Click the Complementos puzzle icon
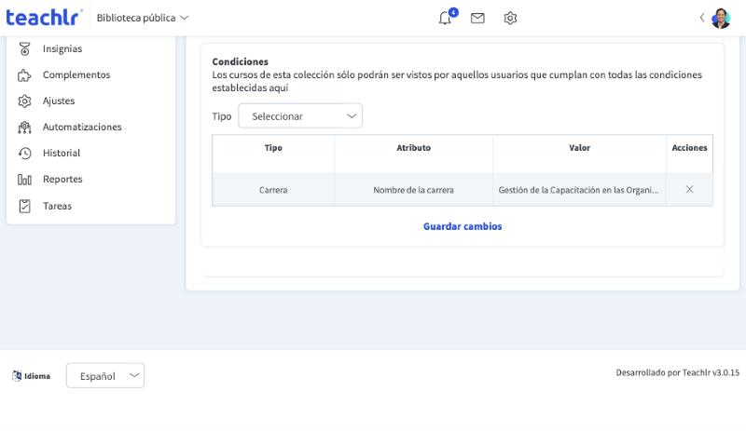 24,75
